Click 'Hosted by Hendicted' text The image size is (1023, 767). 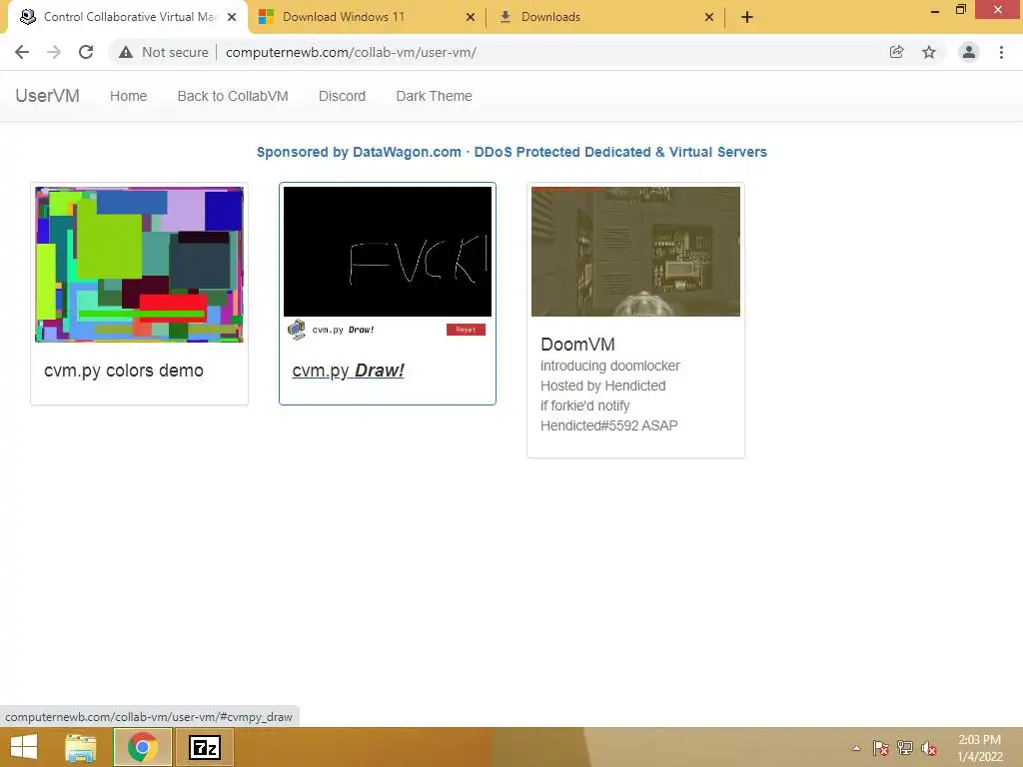602,385
